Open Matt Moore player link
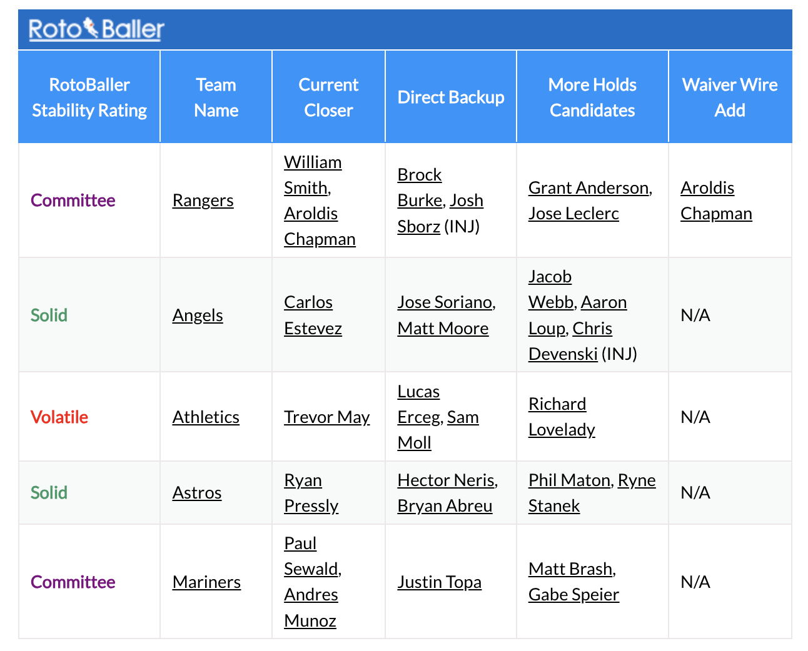The image size is (808, 651). click(443, 329)
